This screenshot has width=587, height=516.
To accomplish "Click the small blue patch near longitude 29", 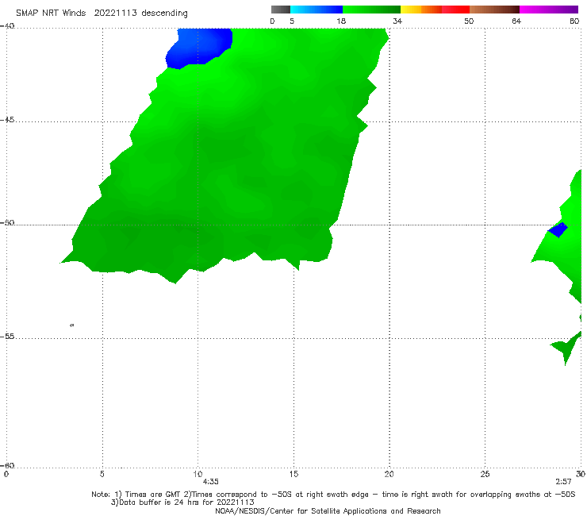I will coord(558,229).
